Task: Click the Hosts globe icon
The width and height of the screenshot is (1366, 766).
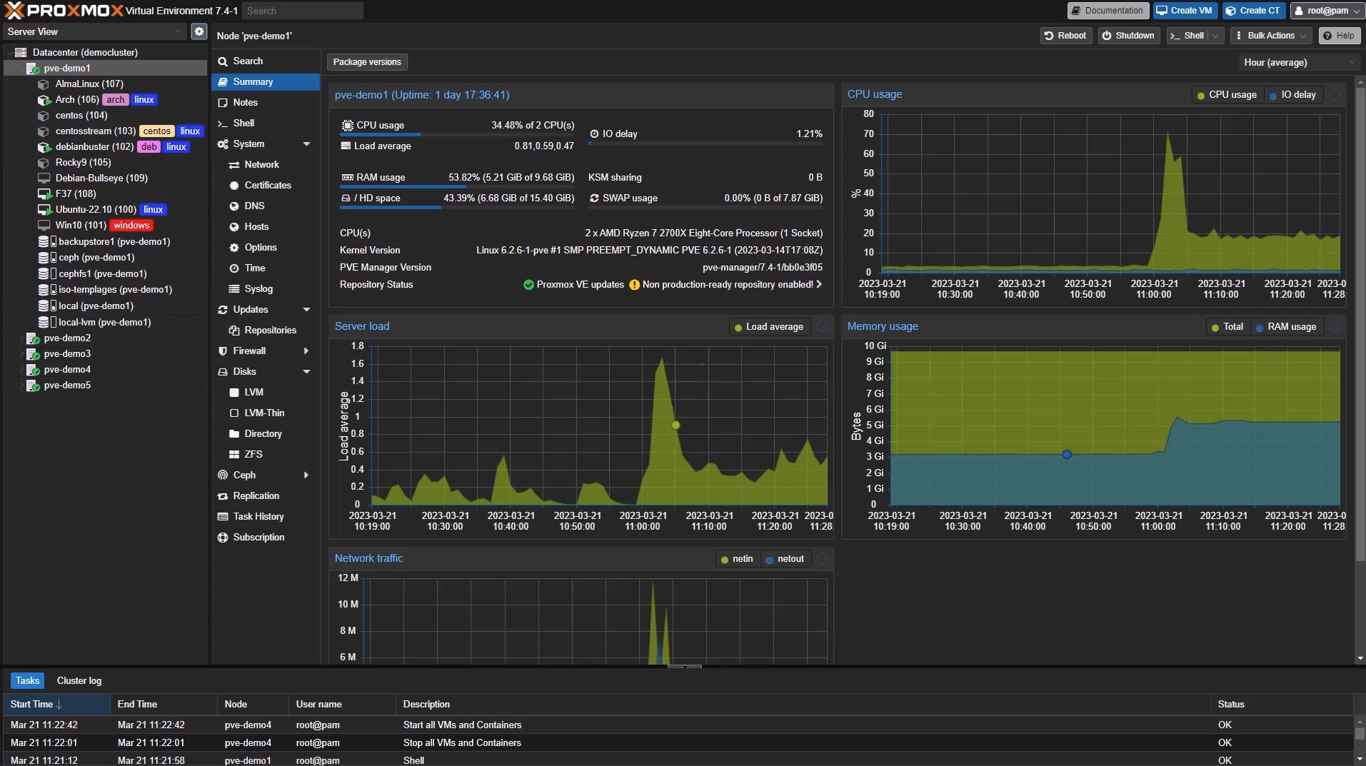Action: pos(234,226)
